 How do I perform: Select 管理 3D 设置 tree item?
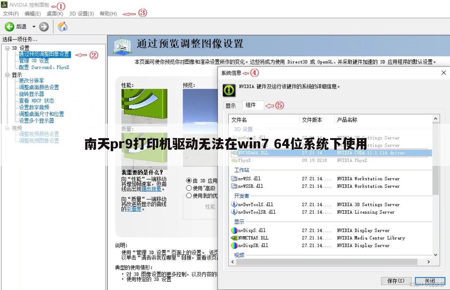tap(34, 61)
